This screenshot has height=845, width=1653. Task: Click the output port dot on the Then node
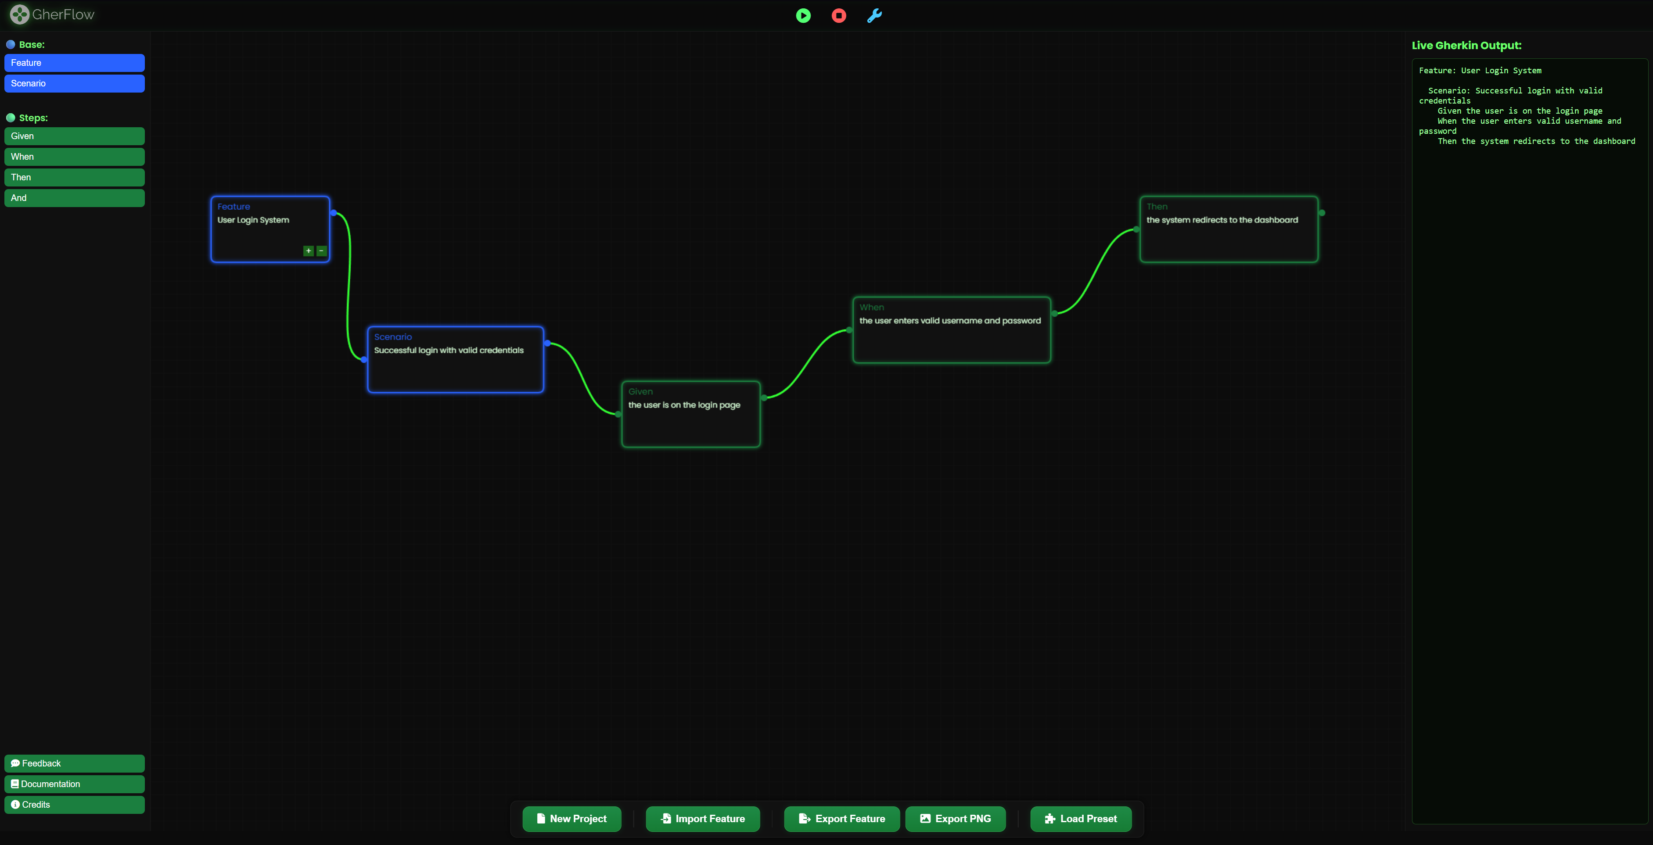click(1320, 212)
